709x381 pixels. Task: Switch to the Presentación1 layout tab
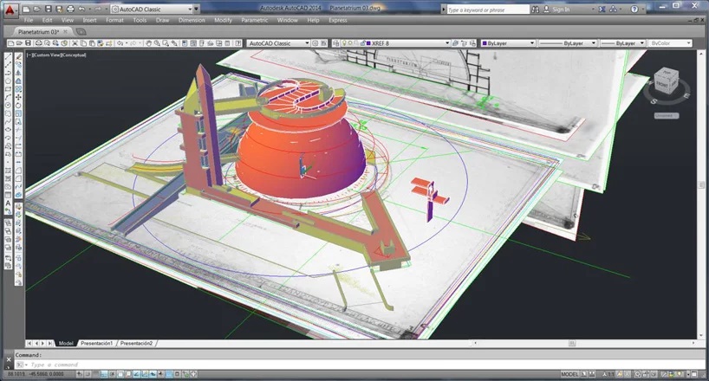click(x=97, y=344)
